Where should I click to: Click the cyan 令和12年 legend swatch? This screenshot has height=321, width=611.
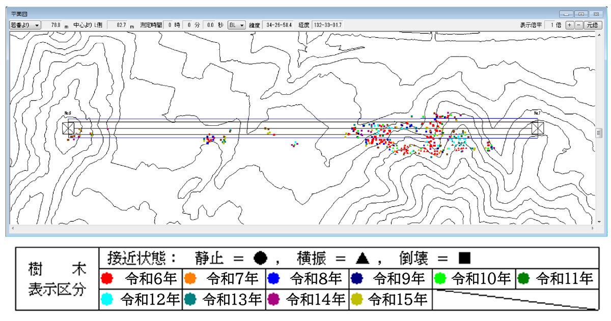106,299
